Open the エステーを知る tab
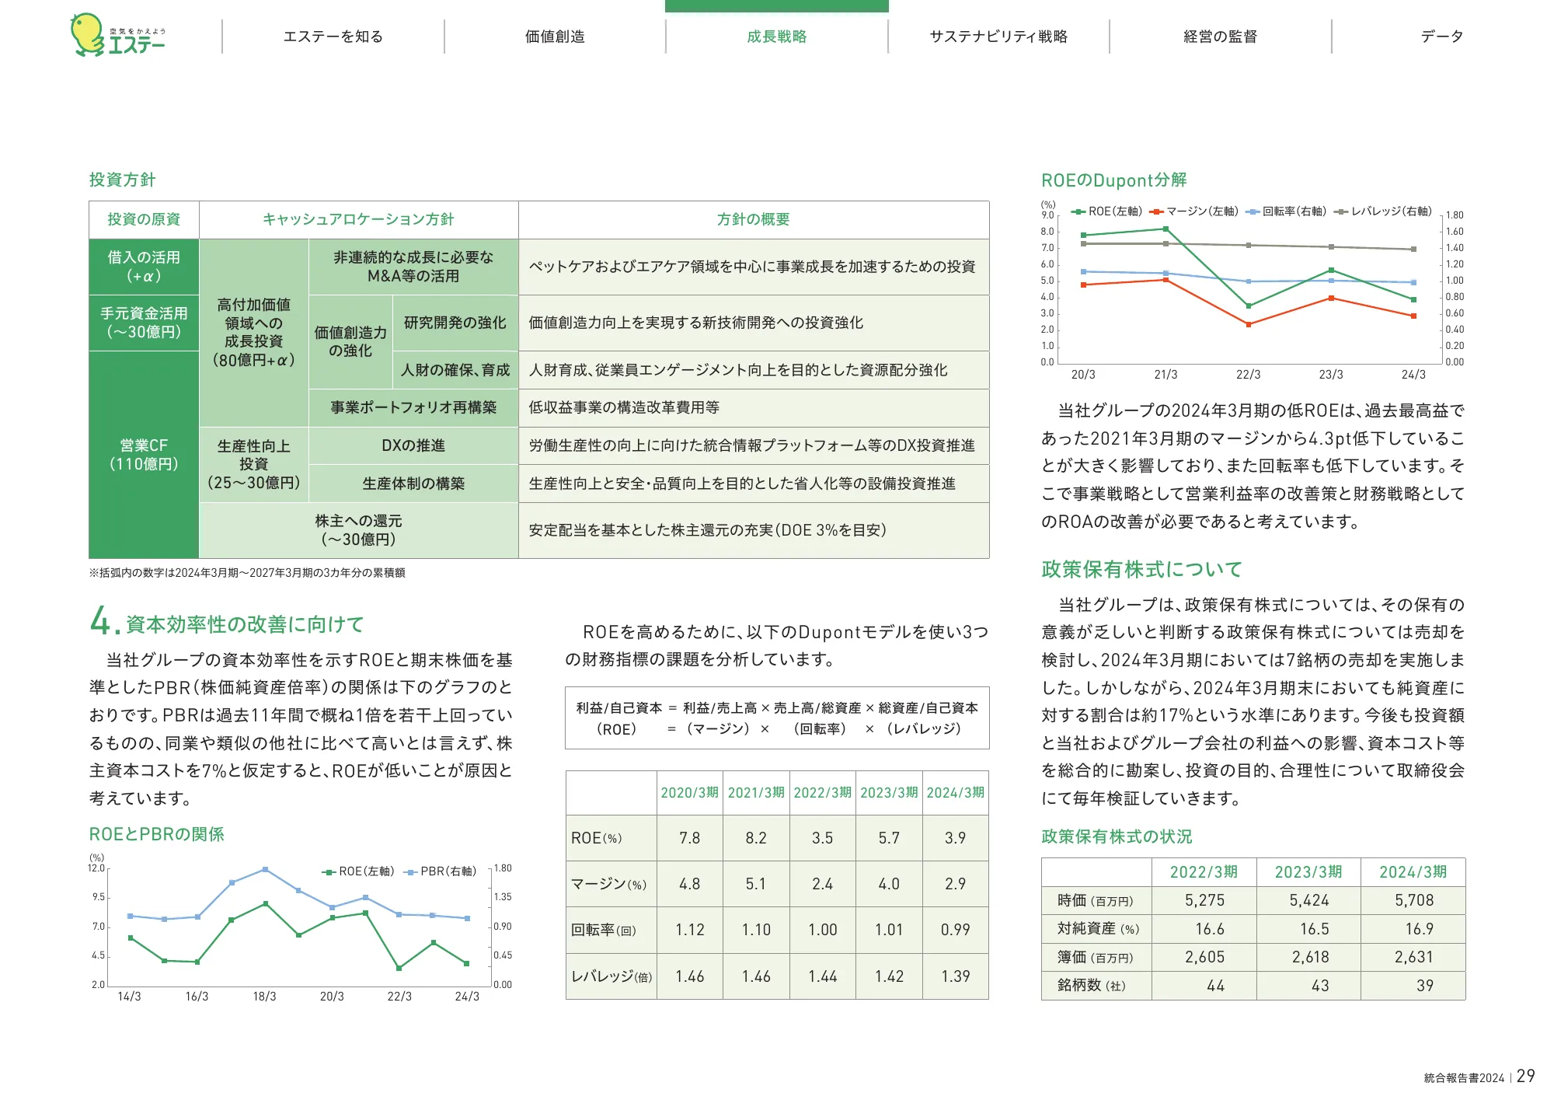Screen dimensions: 1554x1100 333,37
